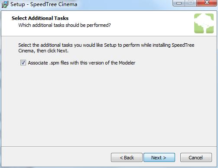The width and height of the screenshot is (218, 168).
Task: Uncheck the Associate .spm files checkbox
Action: 23,63
